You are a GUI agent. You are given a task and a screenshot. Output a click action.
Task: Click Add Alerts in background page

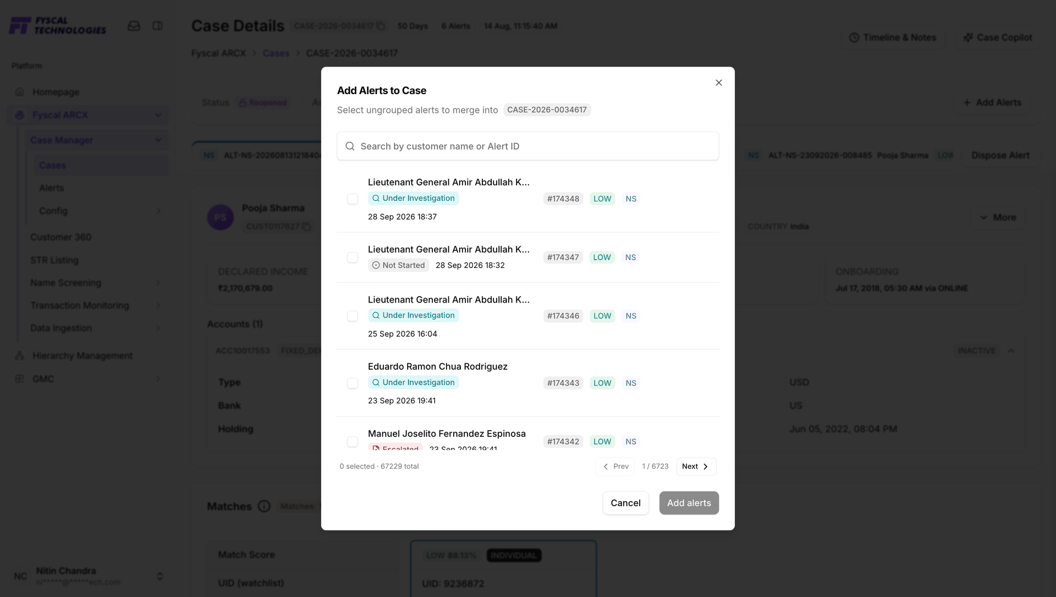click(x=992, y=102)
